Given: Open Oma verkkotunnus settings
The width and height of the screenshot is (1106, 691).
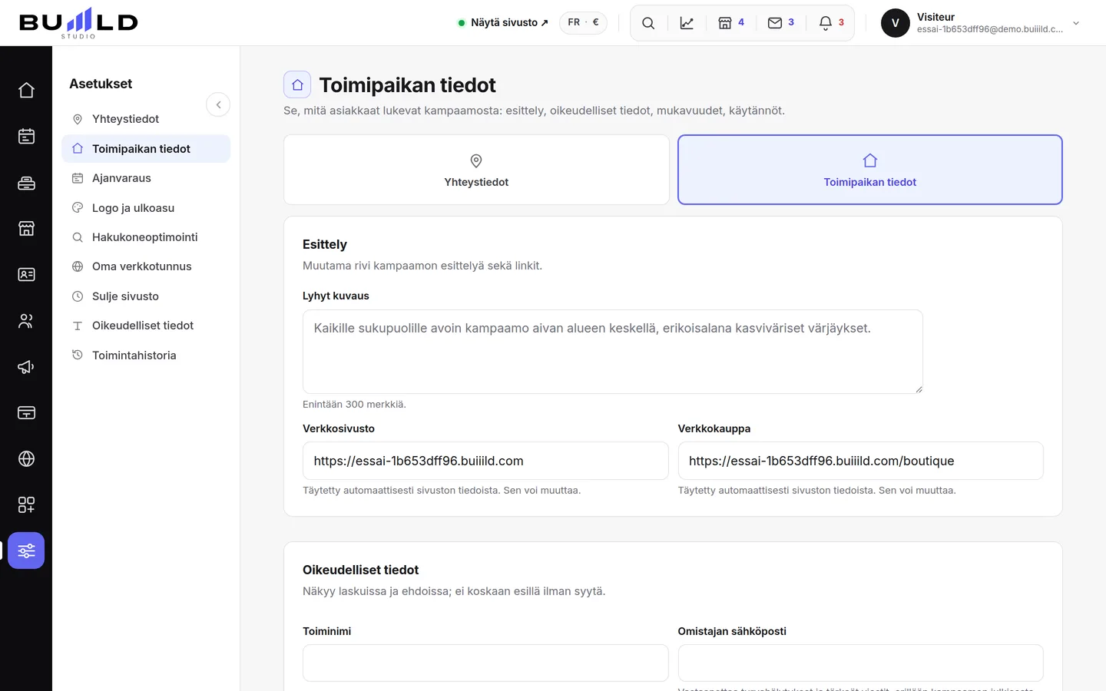Looking at the screenshot, I should 146,266.
